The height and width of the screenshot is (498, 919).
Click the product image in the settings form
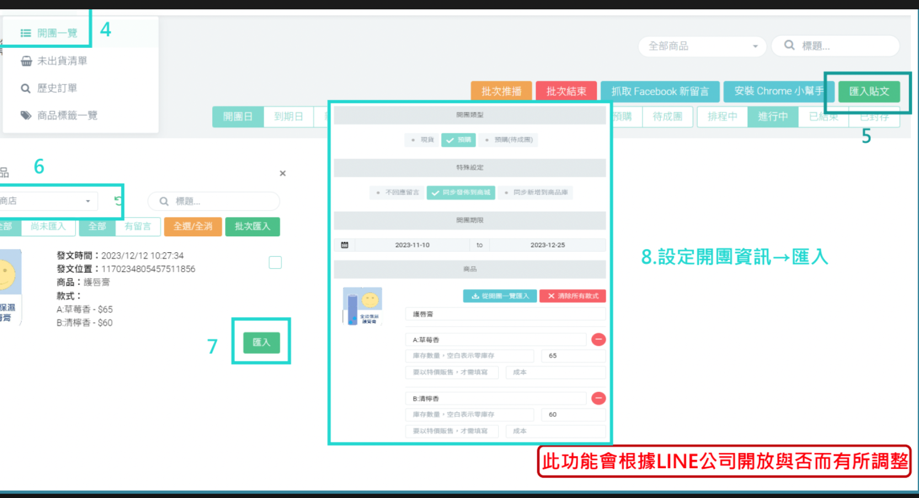pyautogui.click(x=362, y=306)
